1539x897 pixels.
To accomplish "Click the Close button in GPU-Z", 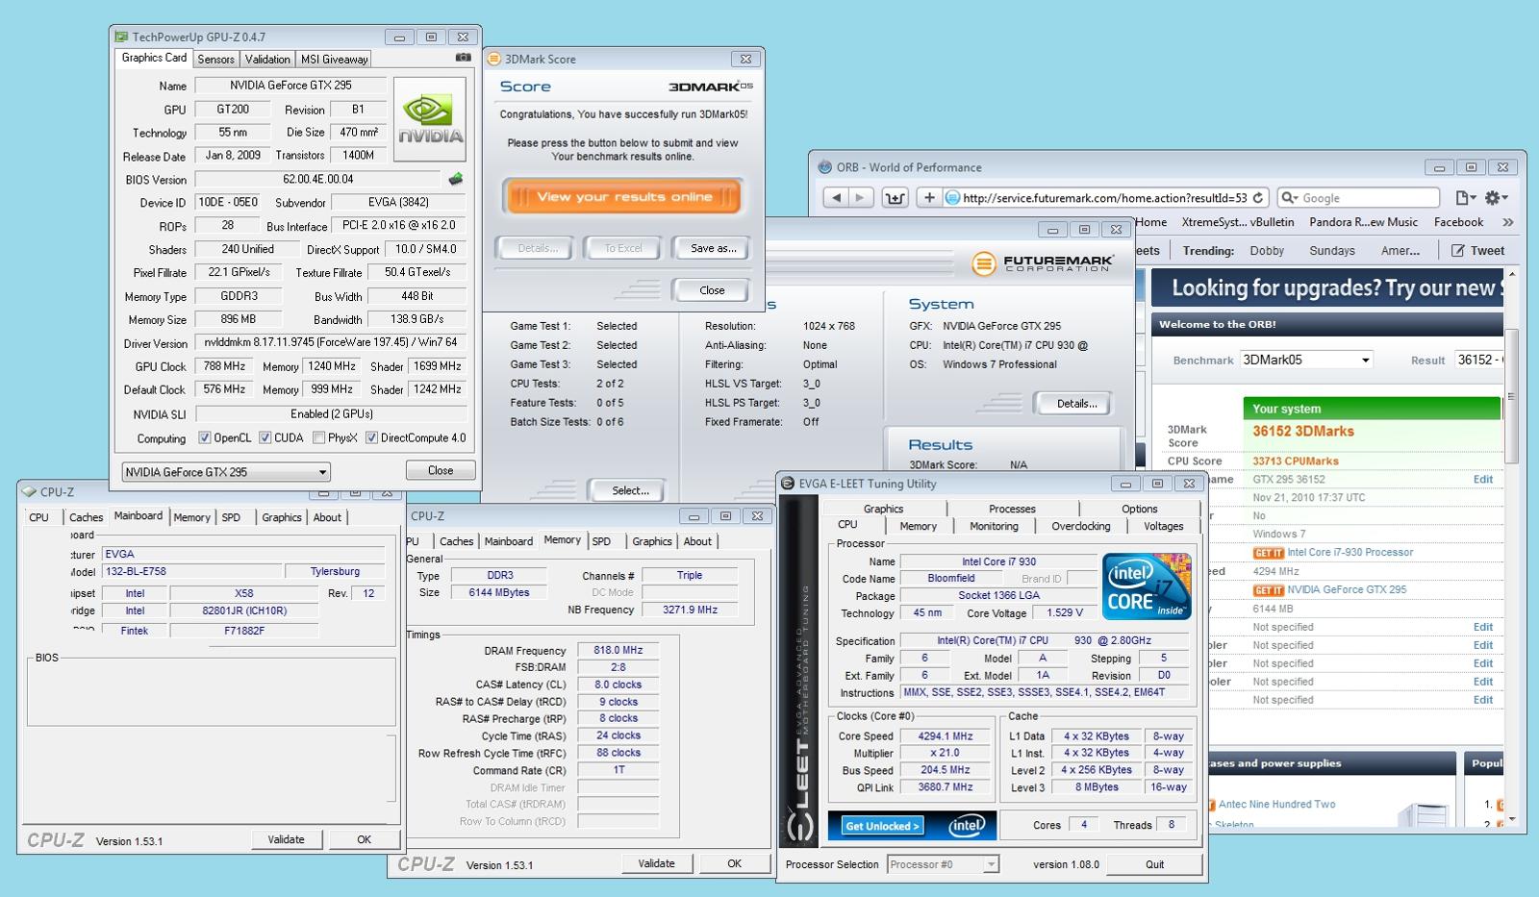I will 441,470.
